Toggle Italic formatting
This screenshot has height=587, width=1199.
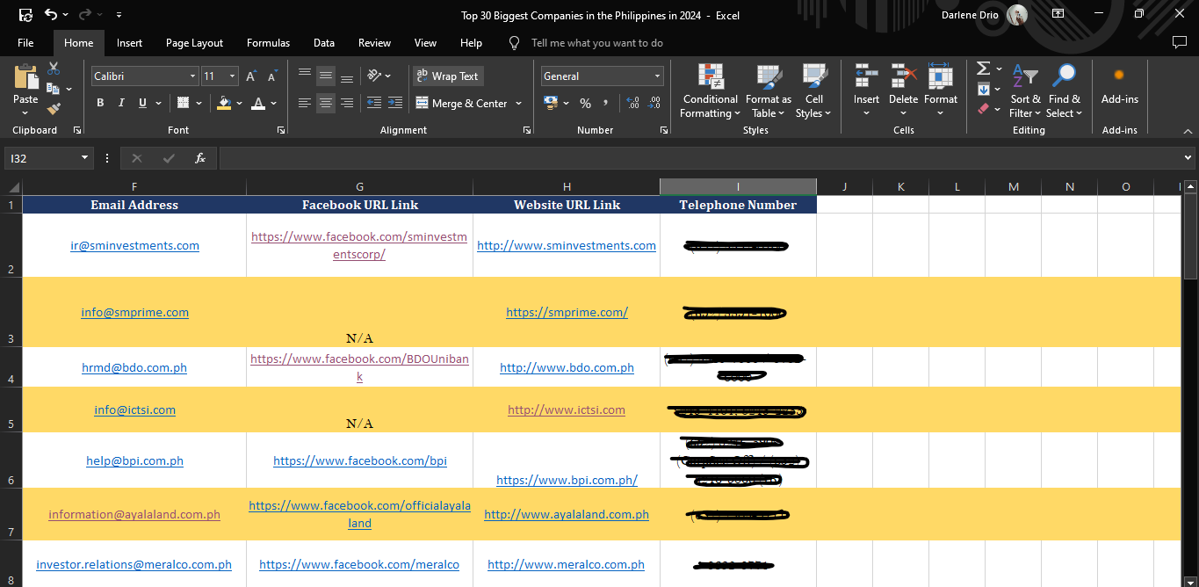121,103
